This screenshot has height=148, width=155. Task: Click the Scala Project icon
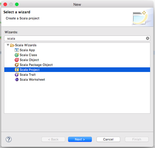tap(17, 70)
